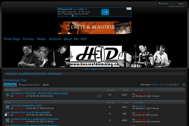Viewport: 189px width, 126px height.
Task: Click the Drumming Chat breadcrumb
Action: click(54, 74)
